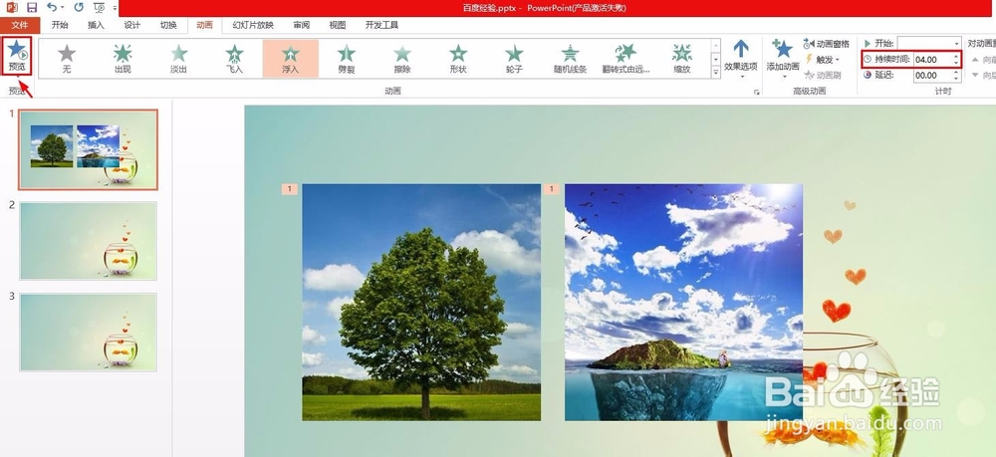This screenshot has width=996, height=457.
Task: Click the 预览 preview animation button
Action: pyautogui.click(x=17, y=55)
